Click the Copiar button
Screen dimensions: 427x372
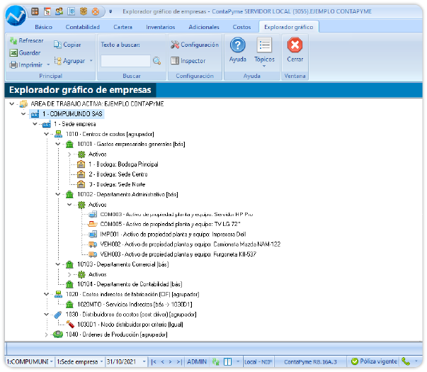67,45
